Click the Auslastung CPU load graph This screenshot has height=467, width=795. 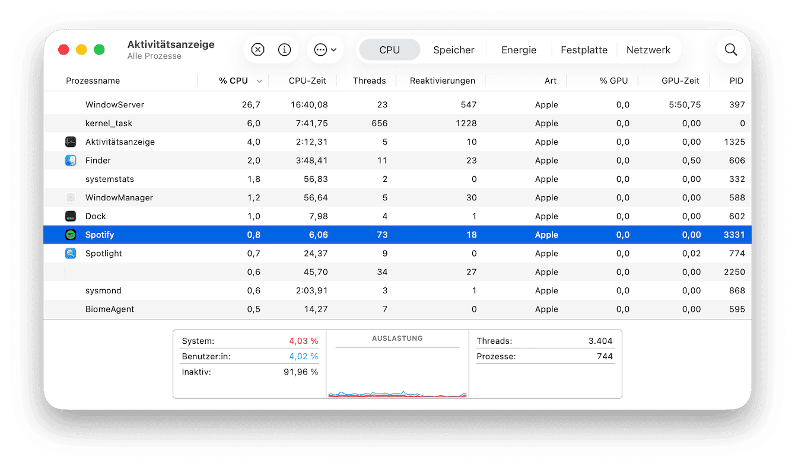[x=397, y=370]
